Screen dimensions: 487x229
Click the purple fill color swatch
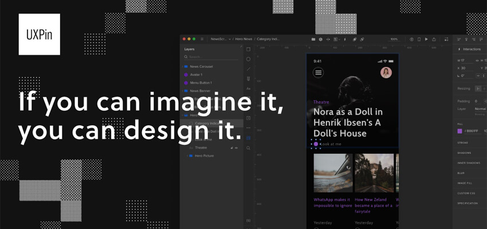(x=459, y=131)
